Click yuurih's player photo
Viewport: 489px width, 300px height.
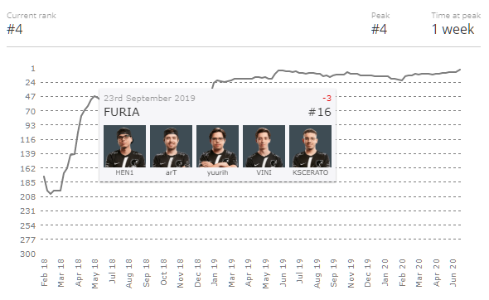217,146
